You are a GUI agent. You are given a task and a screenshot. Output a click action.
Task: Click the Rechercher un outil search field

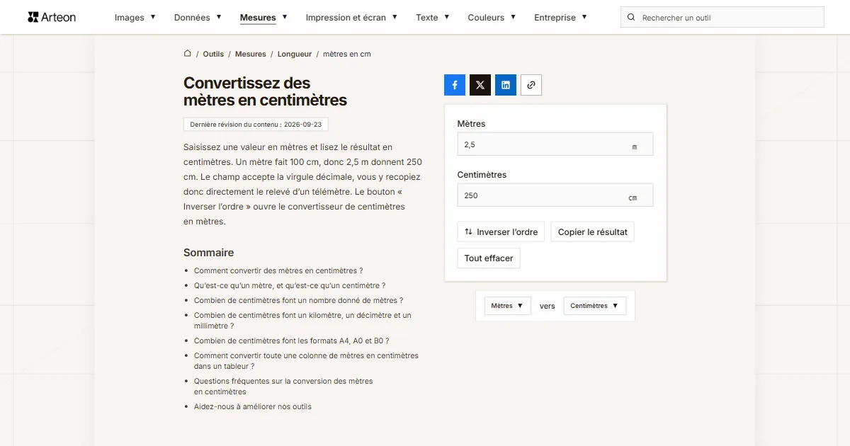pos(722,17)
